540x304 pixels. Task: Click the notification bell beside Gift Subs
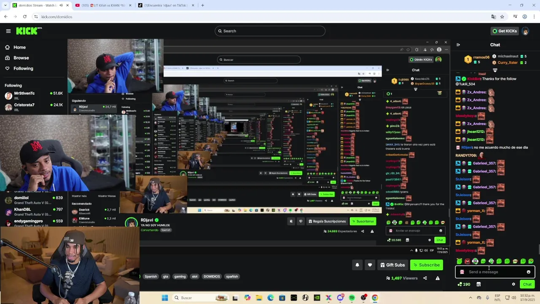[x=357, y=265]
